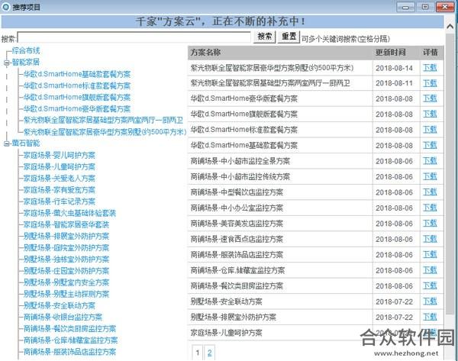Download 华歌d.SmartHome旗舰版套餐方案 from the table
Screen dimensions: 458x361
pyautogui.click(x=430, y=114)
